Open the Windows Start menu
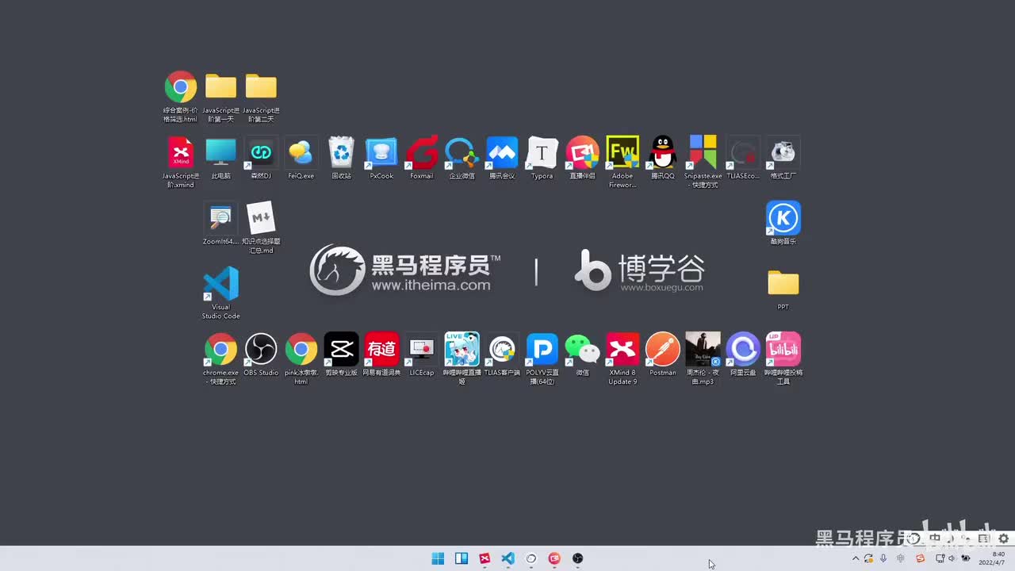Screen dimensions: 1015x571 (x=438, y=558)
